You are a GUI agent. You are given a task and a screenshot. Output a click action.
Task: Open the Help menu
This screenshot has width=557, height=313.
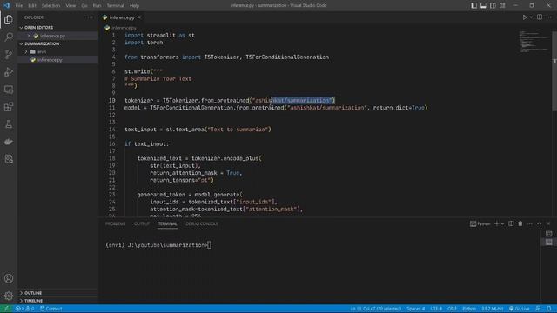[x=134, y=6]
